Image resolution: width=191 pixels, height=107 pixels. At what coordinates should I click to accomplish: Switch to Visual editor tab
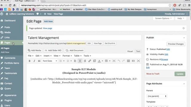click(x=130, y=51)
